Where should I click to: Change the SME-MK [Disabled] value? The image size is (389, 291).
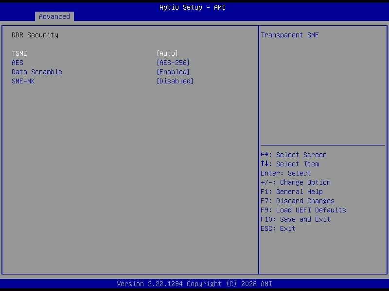coord(175,81)
